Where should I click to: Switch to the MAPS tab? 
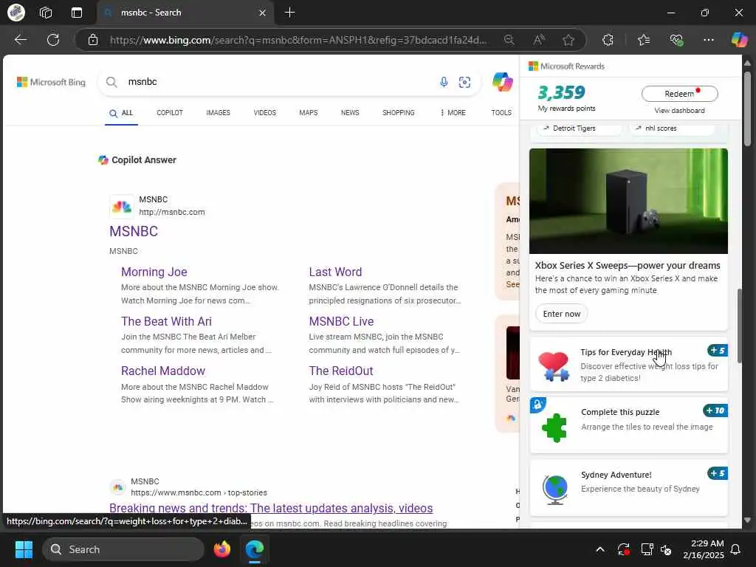[308, 113]
